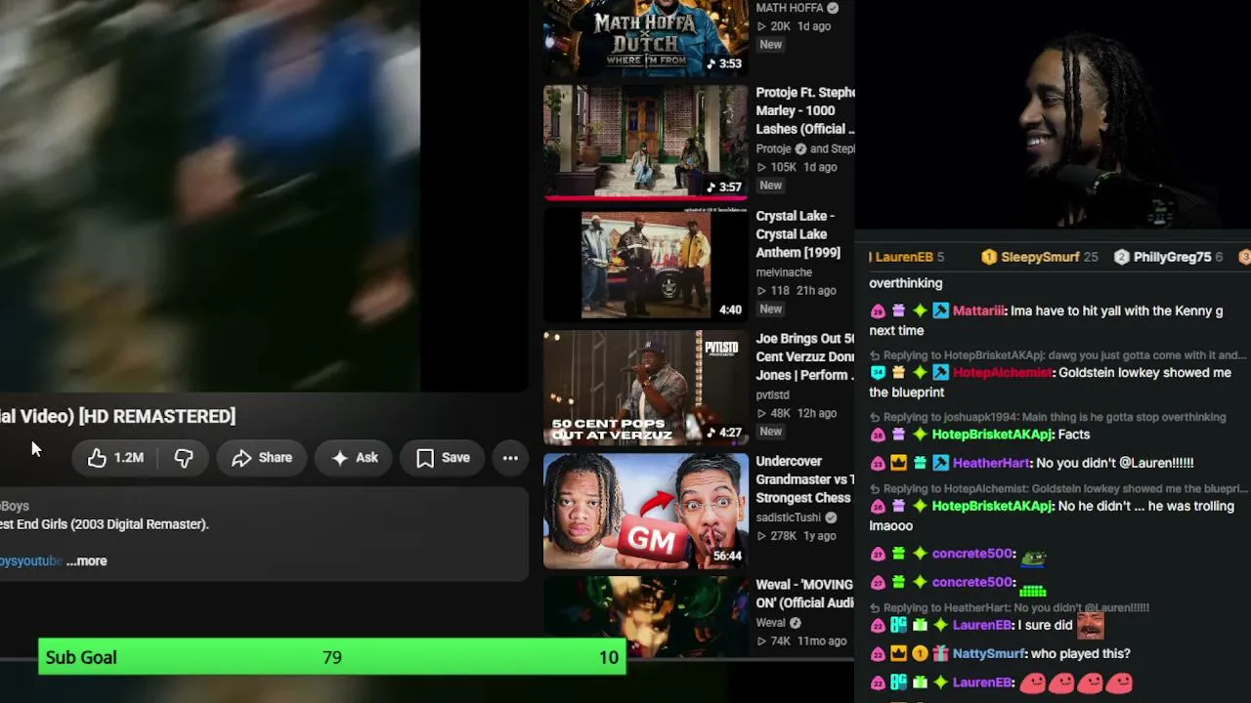Open the Share dialog for this video
Image resolution: width=1251 pixels, height=703 pixels.
(x=262, y=458)
